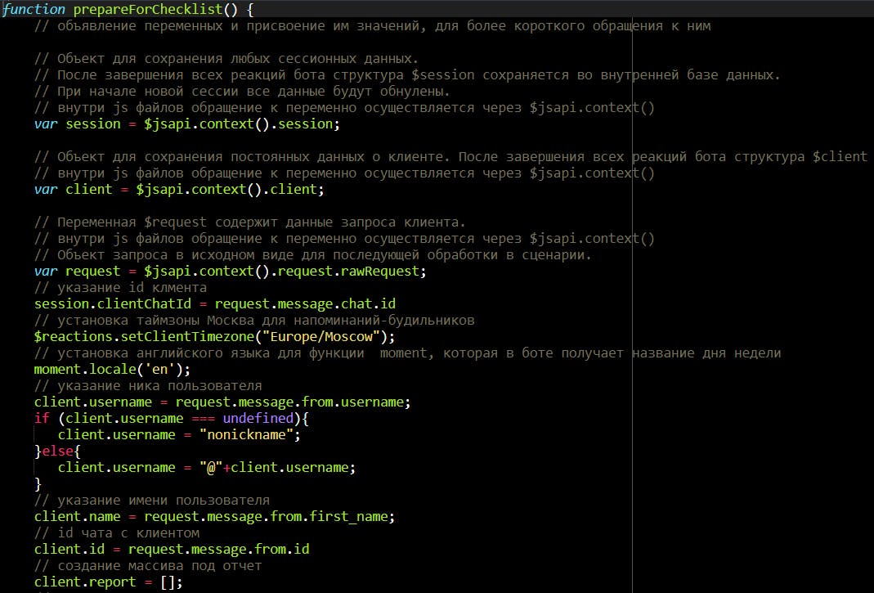Click the comment 'создание массива под отчет'
The height and width of the screenshot is (593, 874).
(148, 566)
